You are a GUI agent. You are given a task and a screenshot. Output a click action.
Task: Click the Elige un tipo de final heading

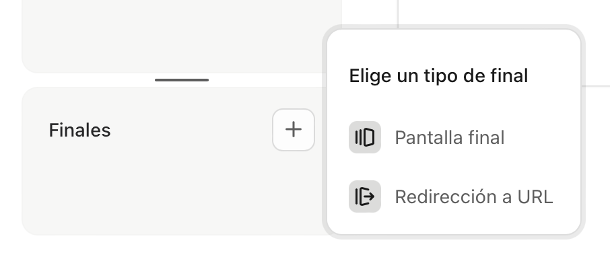pos(438,76)
